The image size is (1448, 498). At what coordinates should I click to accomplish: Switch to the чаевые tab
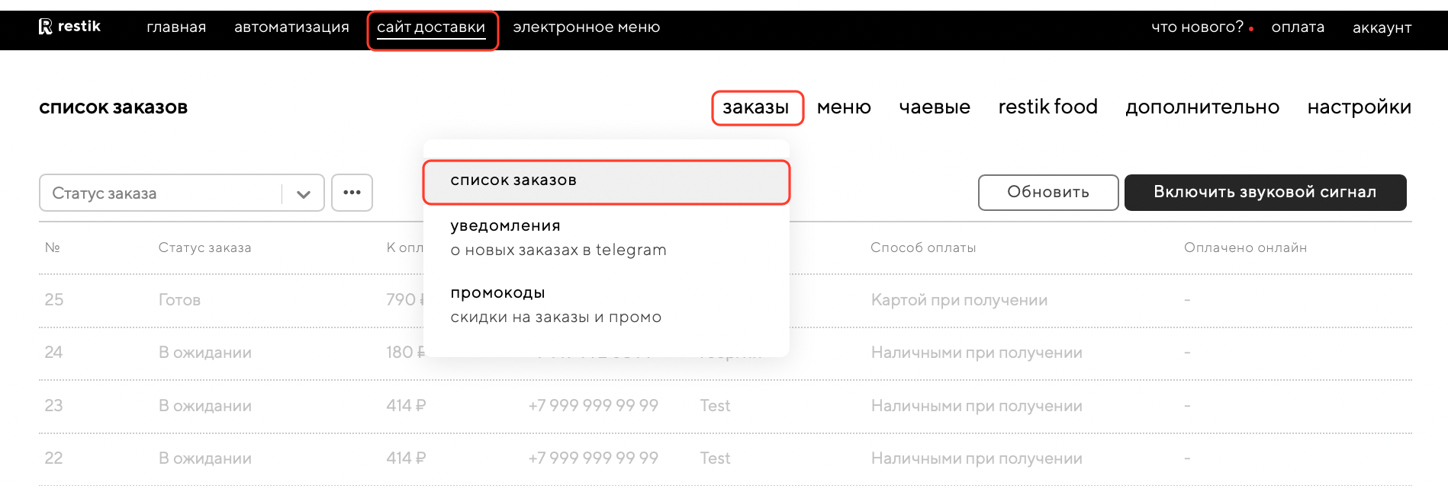[x=935, y=107]
